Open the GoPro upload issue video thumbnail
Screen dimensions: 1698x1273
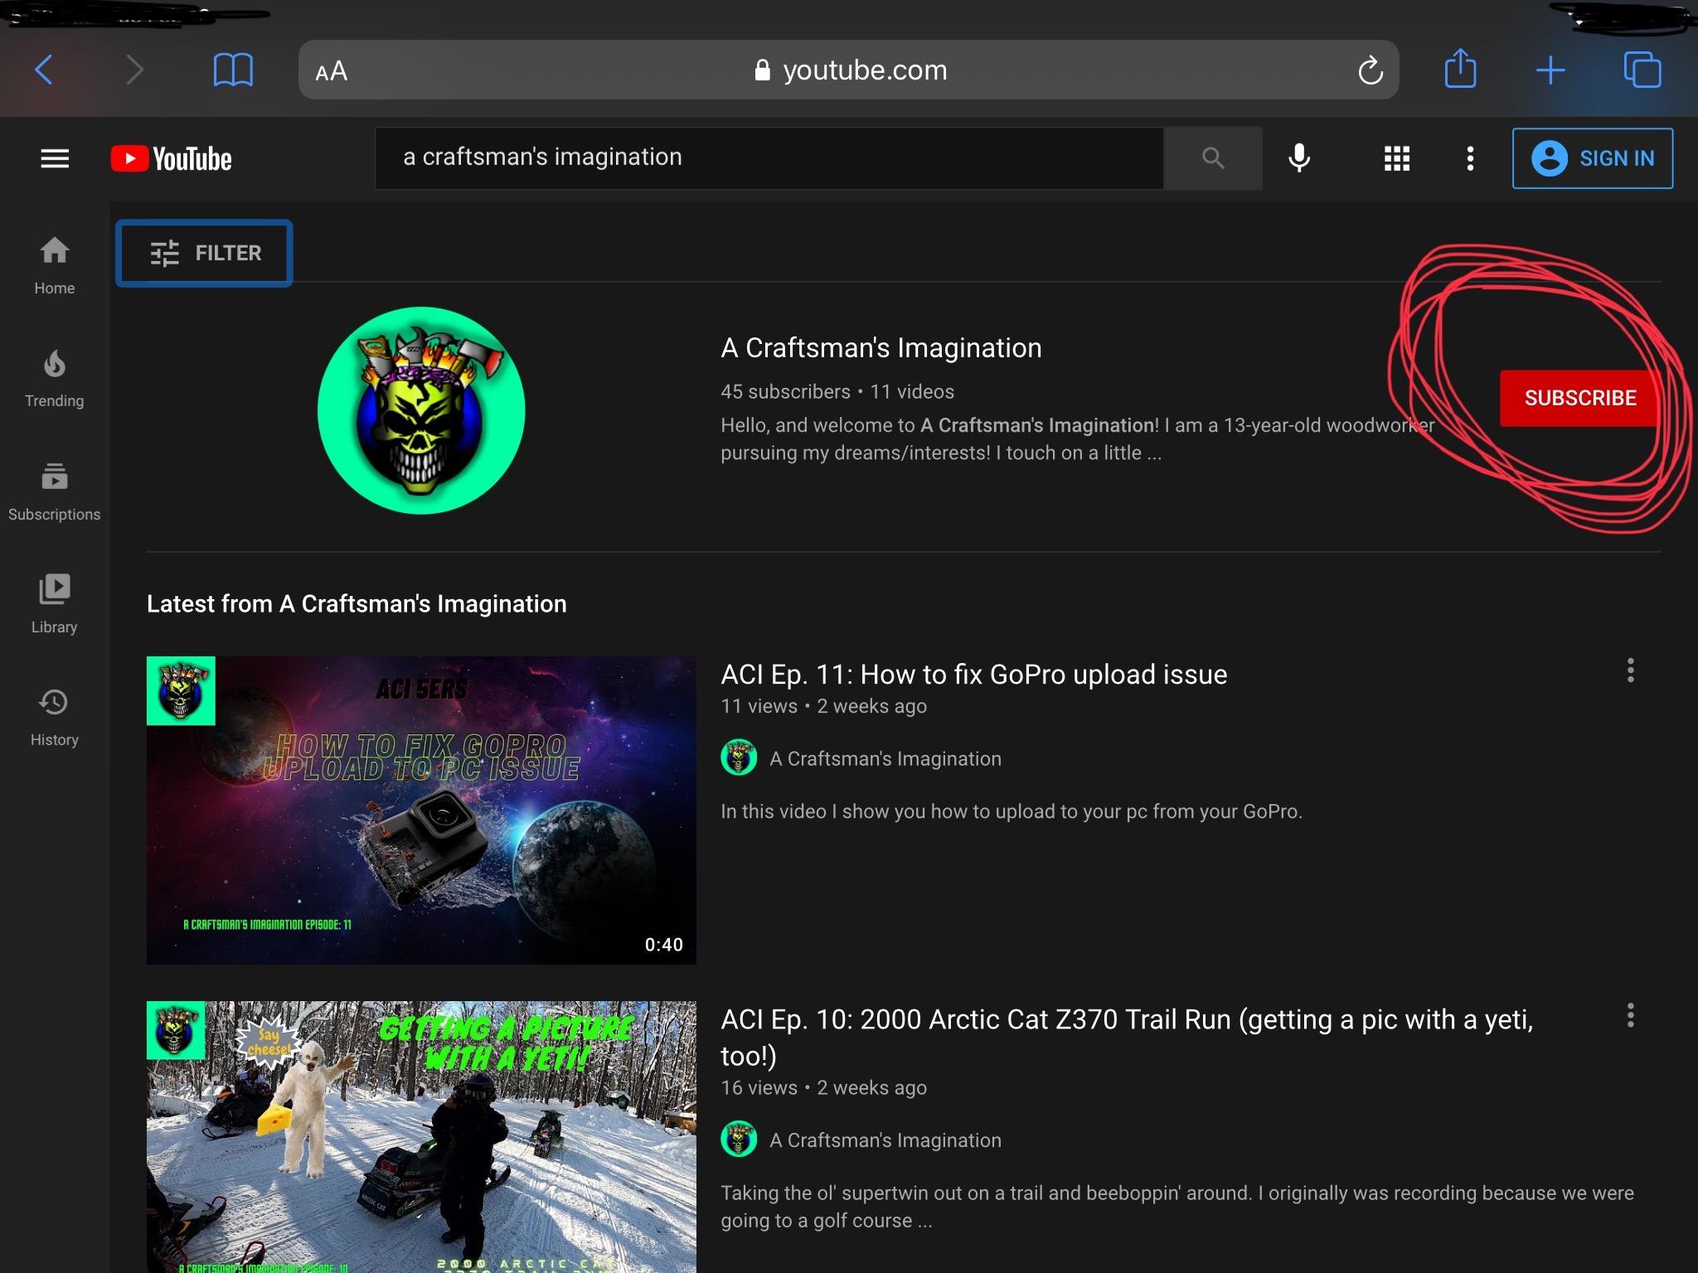421,810
